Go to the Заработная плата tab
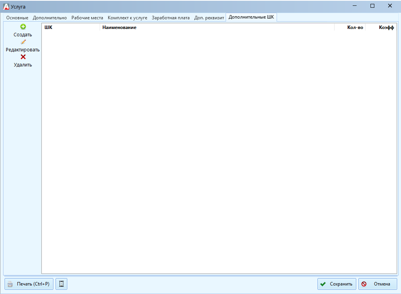Image resolution: width=401 pixels, height=294 pixels. [x=171, y=18]
